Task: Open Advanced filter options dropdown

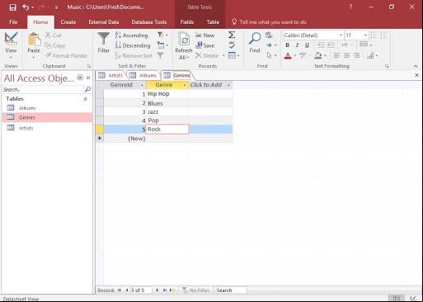Action: click(162, 45)
